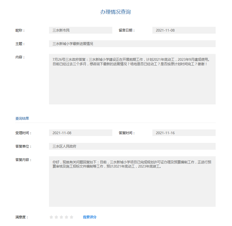Click the 答复单位 field showing 三水区人民政府
232x226 pixels.
click(132, 146)
